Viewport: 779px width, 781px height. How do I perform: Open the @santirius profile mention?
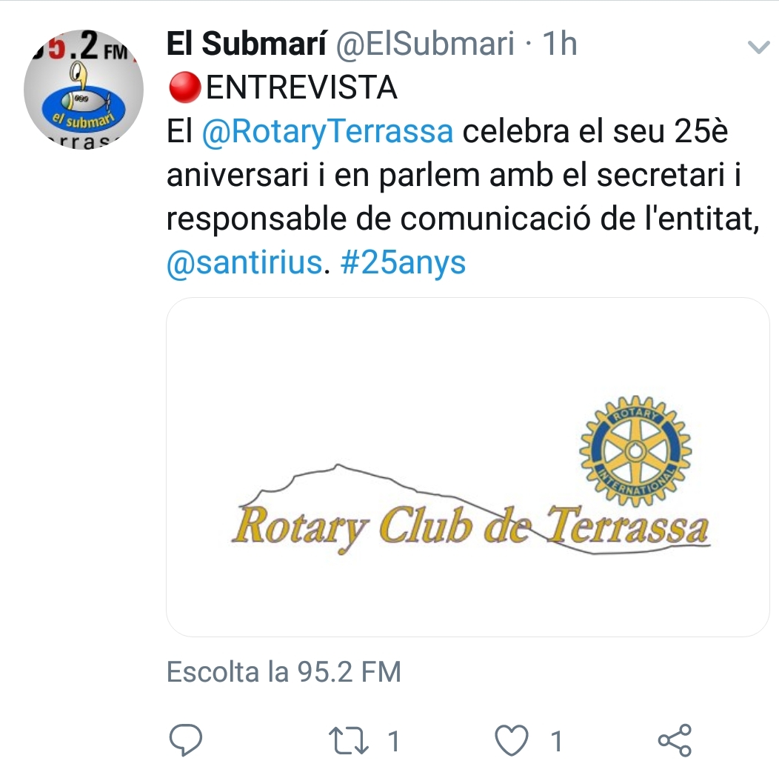[x=244, y=262]
